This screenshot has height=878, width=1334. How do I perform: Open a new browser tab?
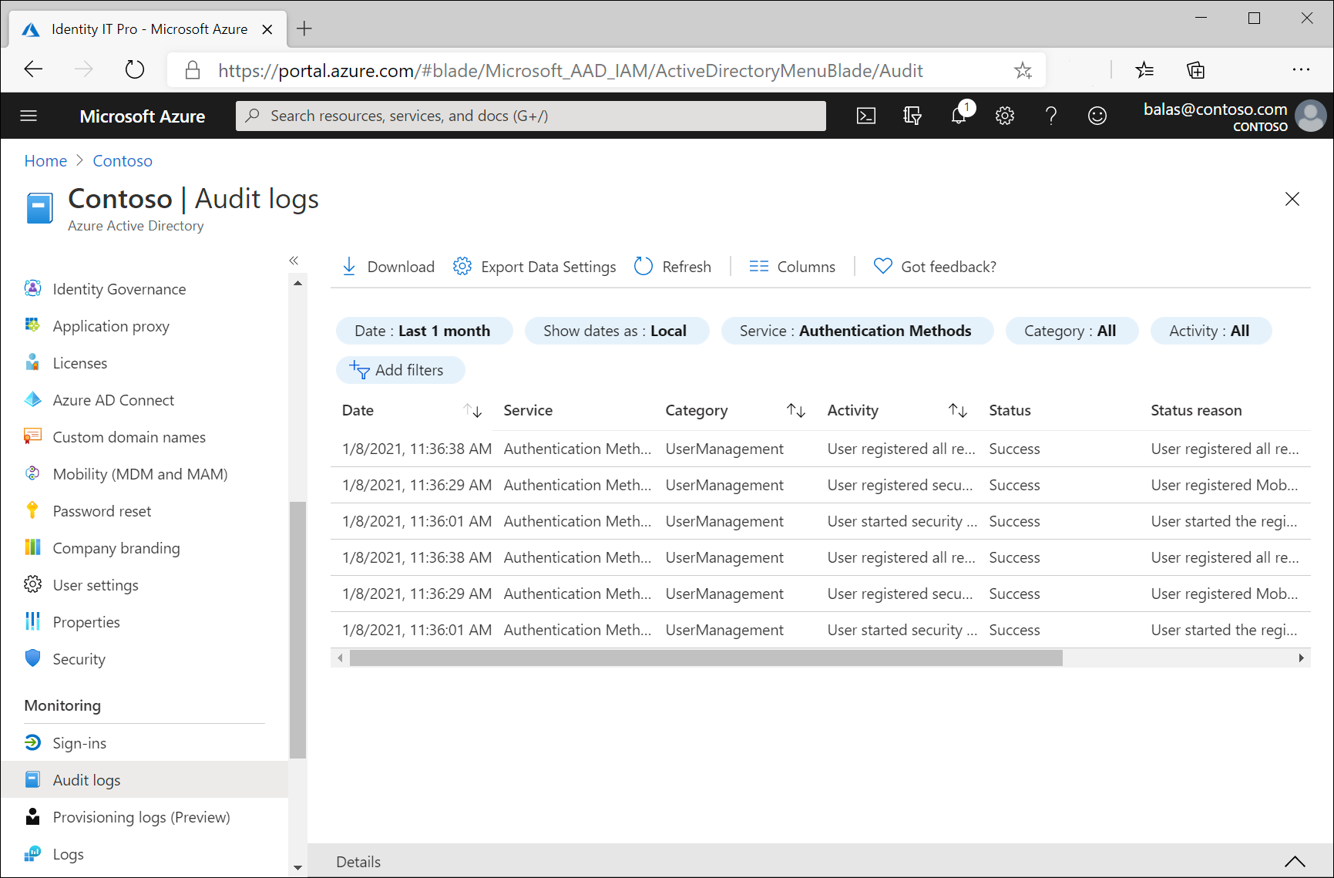(304, 29)
